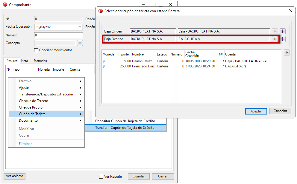Open the Documento menu item
Screen dimensions: 297x184
pyautogui.click(x=47, y=120)
